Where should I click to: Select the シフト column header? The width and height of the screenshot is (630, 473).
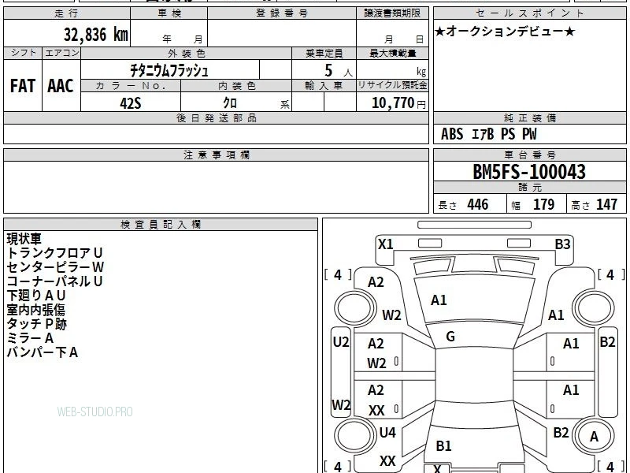point(23,53)
